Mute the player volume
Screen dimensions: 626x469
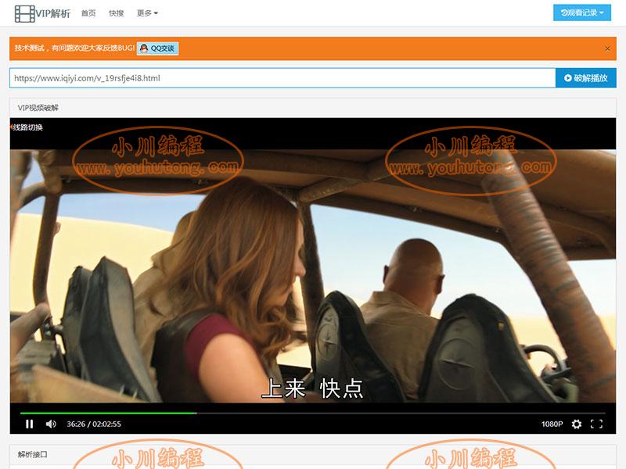[x=51, y=424]
